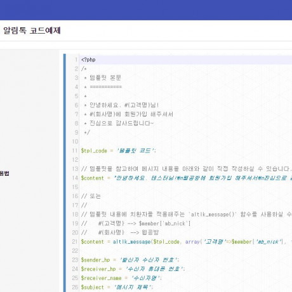Click line number 10 in the gutter
Image resolution: width=292 pixels, height=292 pixels.
pos(75,142)
